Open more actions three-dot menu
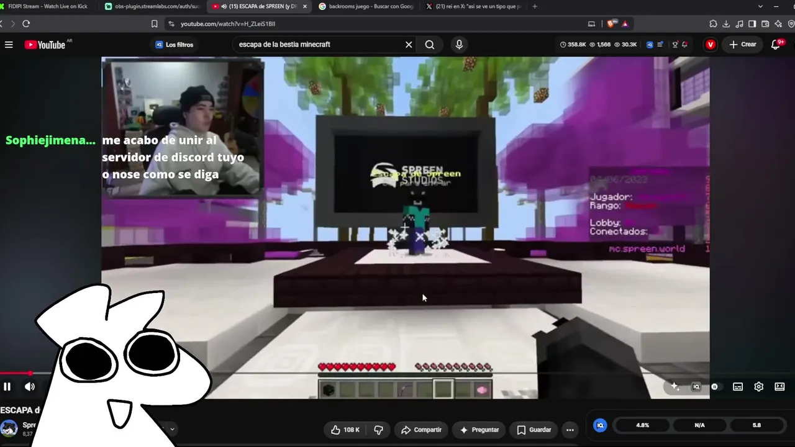This screenshot has width=795, height=447. coord(570,430)
